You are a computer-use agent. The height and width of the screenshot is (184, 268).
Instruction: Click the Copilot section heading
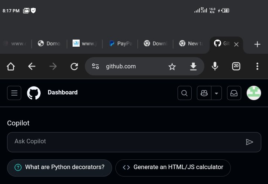18,123
